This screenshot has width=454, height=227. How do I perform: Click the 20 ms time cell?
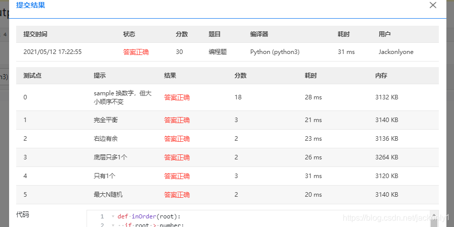click(313, 195)
